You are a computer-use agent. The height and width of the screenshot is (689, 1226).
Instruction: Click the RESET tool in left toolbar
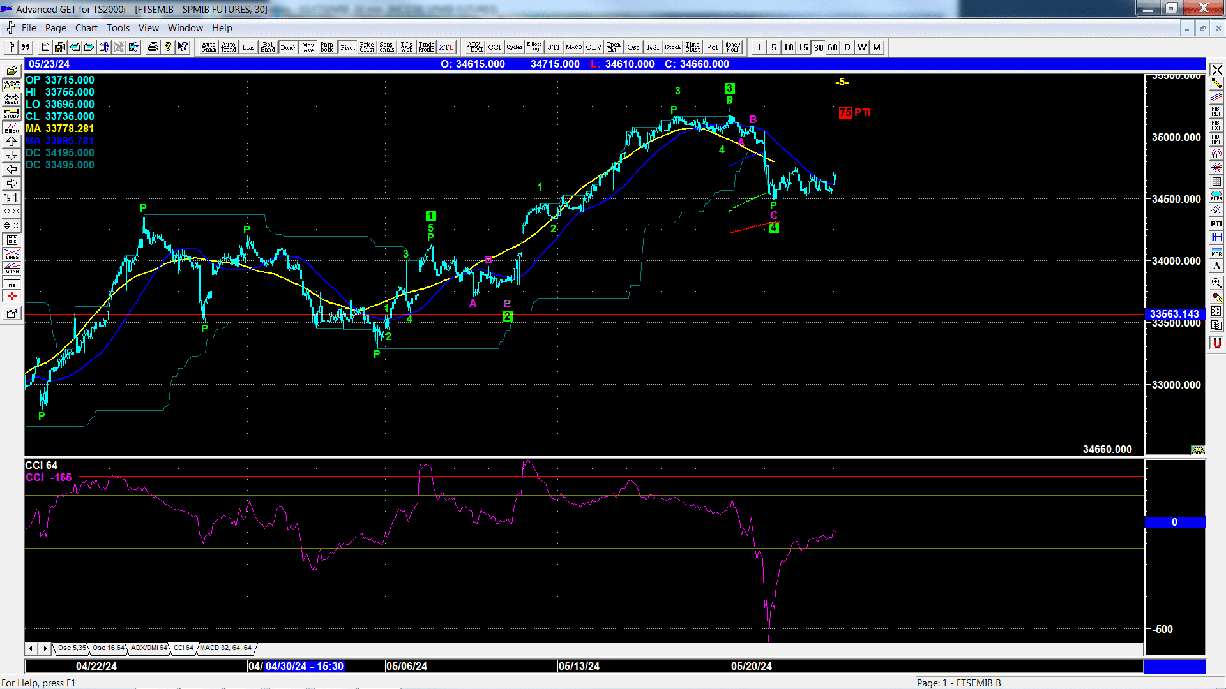tap(11, 99)
